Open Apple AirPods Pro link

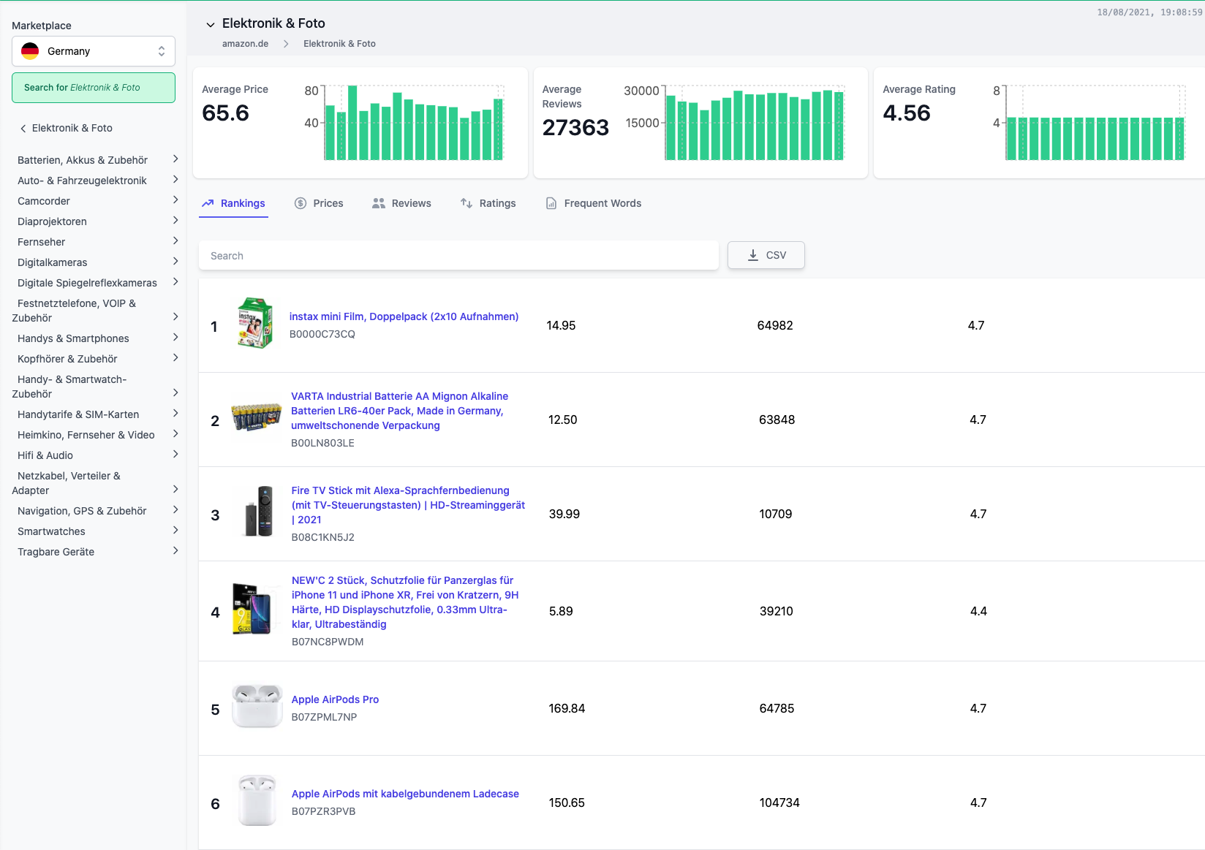point(335,699)
